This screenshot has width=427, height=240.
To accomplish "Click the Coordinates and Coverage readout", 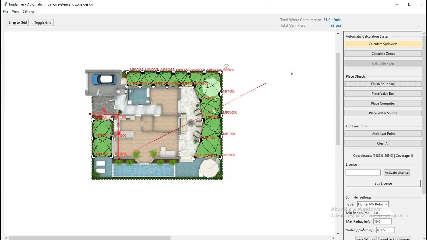I will coord(383,156).
